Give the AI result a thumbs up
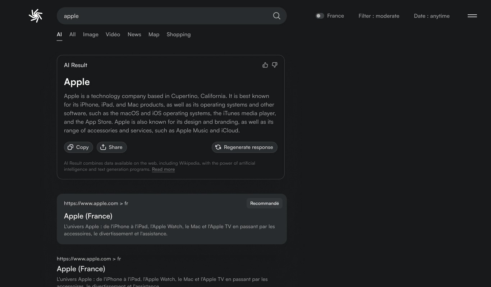 click(x=265, y=65)
